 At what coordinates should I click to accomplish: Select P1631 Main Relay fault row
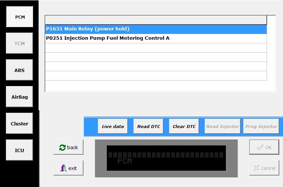coord(156,29)
